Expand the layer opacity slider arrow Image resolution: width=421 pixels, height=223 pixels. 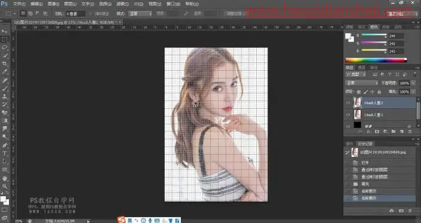[x=413, y=83]
